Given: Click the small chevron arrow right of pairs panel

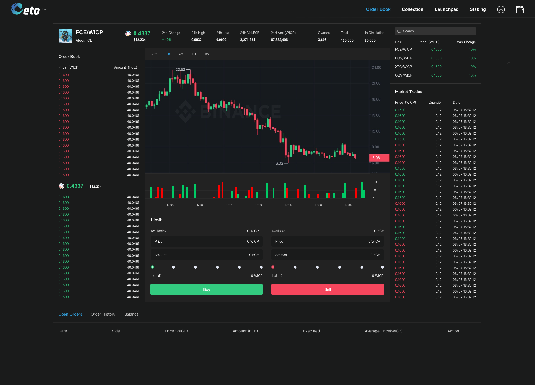Looking at the screenshot, I should coord(509,63).
